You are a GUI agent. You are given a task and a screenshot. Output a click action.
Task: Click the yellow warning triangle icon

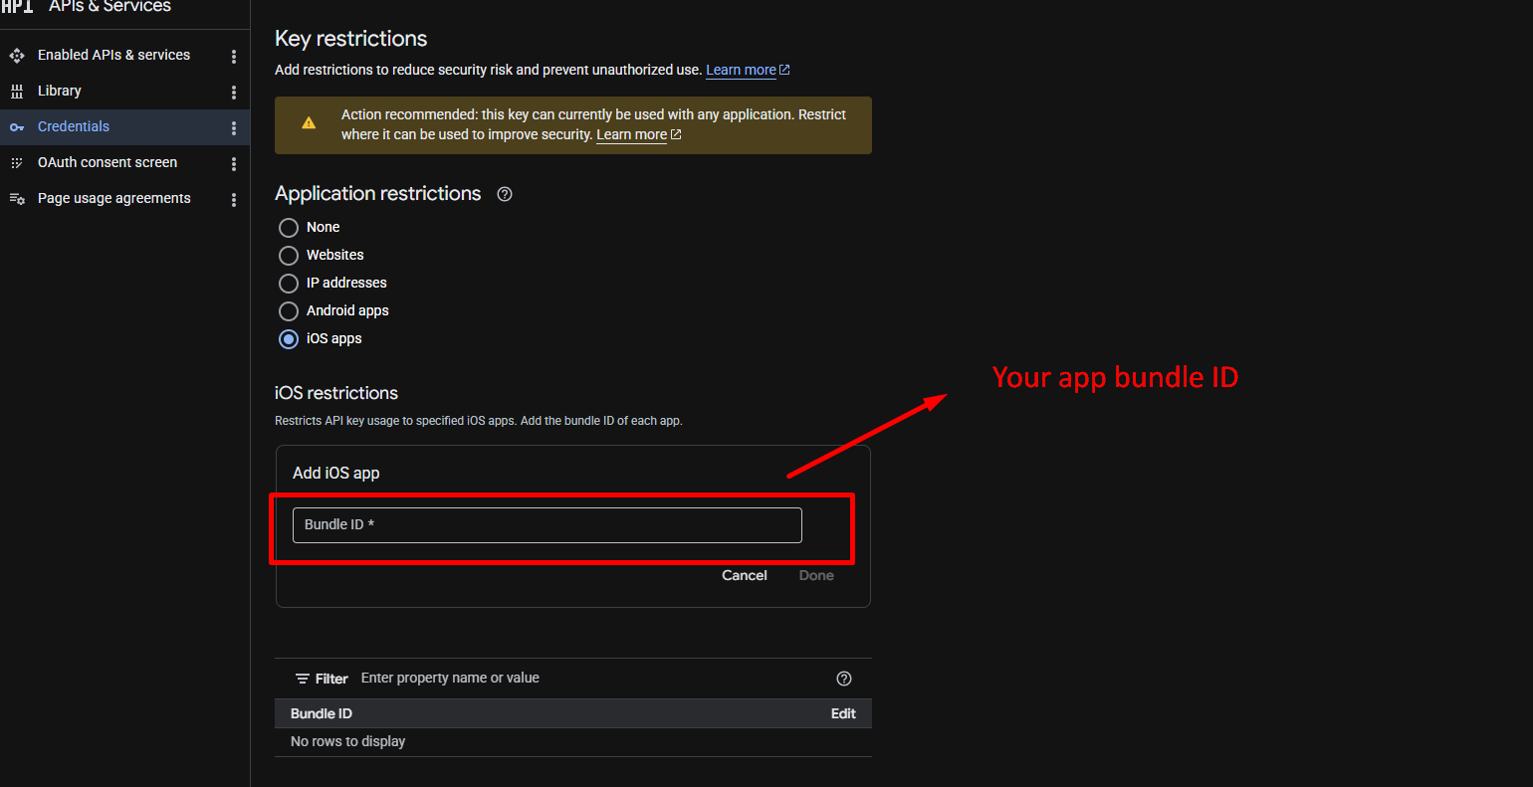309,123
